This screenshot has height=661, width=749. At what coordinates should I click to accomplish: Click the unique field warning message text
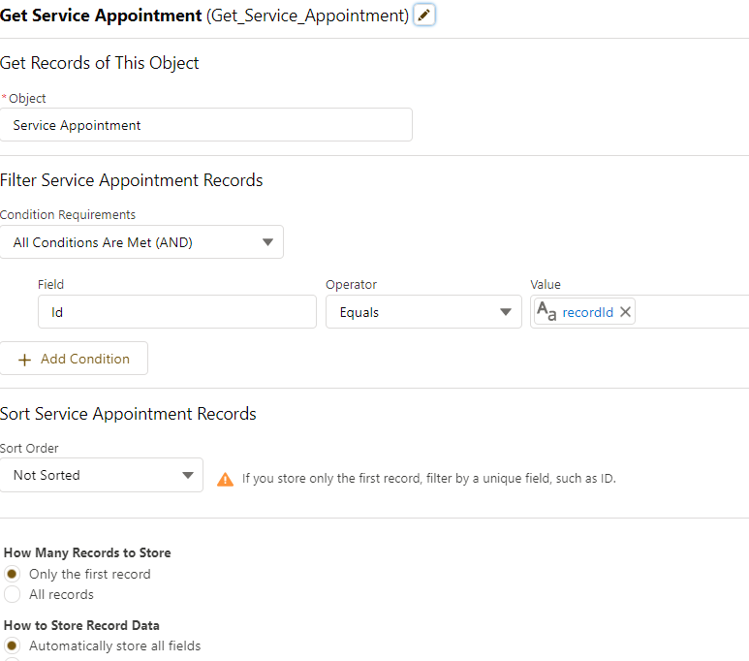[428, 479]
